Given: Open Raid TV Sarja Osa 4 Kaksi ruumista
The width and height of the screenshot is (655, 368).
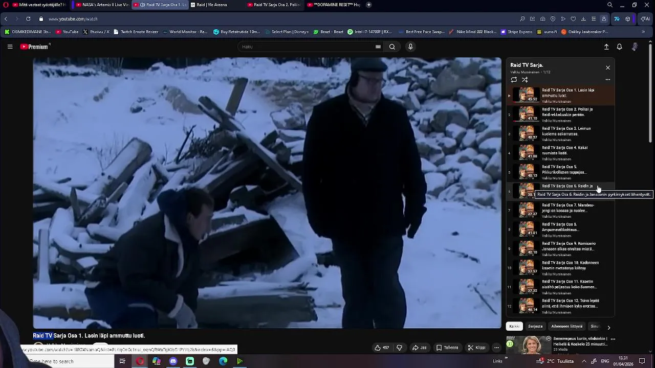Looking at the screenshot, I should (x=560, y=153).
